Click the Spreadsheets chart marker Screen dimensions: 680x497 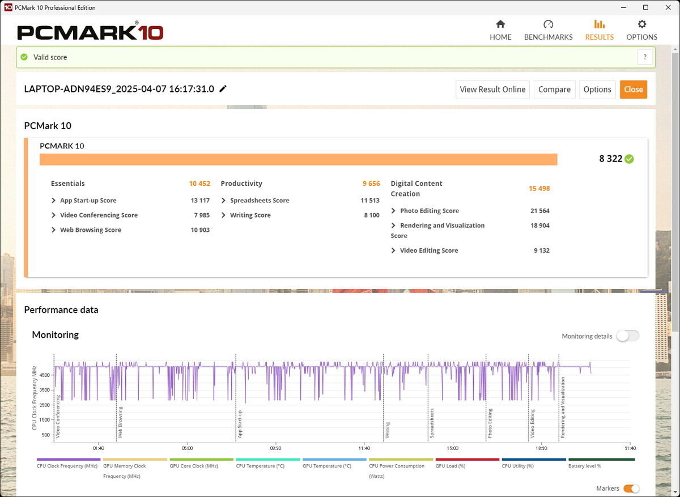coord(432,423)
